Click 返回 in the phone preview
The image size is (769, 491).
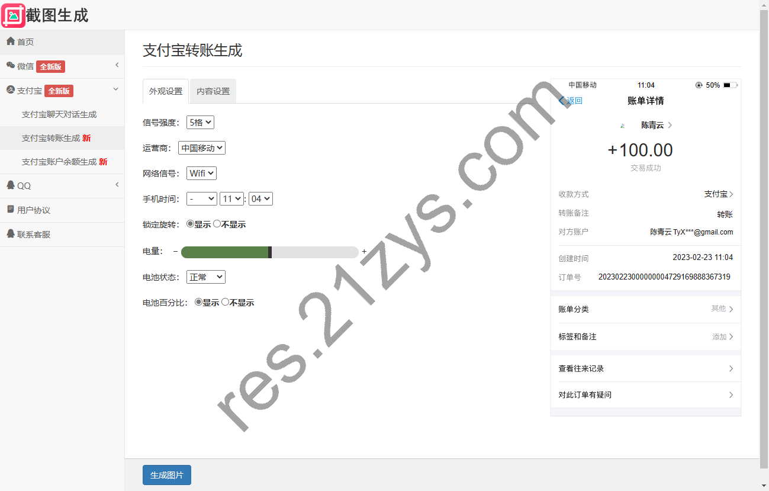point(575,101)
